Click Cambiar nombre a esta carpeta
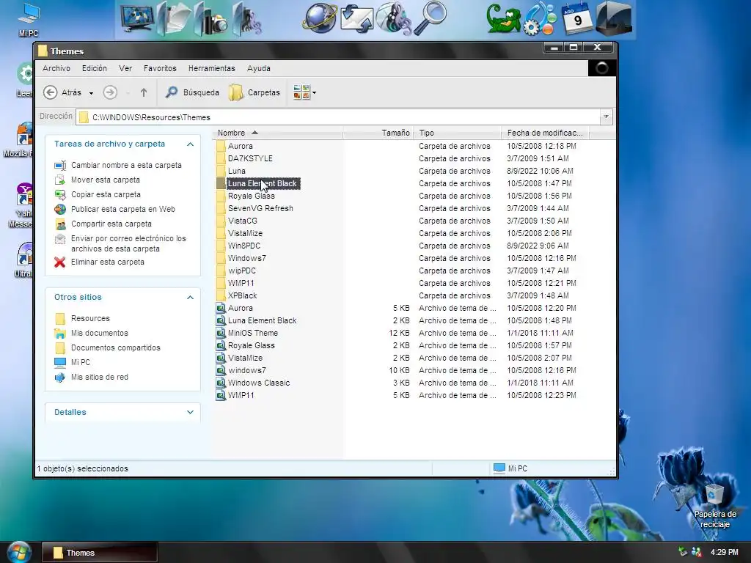 coord(126,165)
